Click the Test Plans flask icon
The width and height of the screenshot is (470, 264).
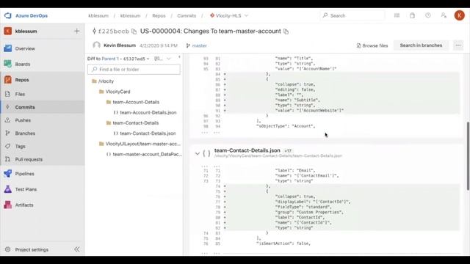8,189
